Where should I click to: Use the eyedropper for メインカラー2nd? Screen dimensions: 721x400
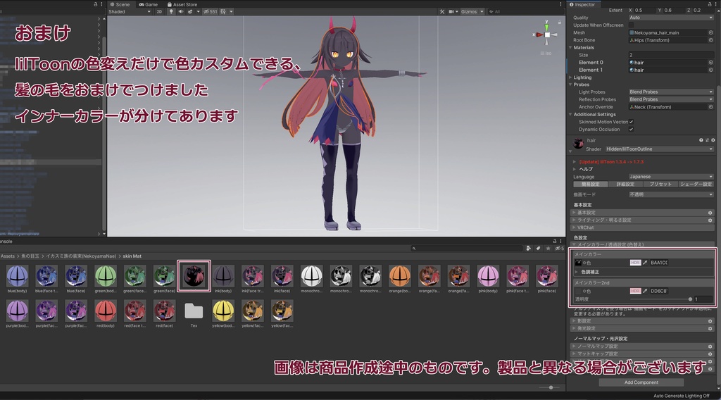[645, 291]
